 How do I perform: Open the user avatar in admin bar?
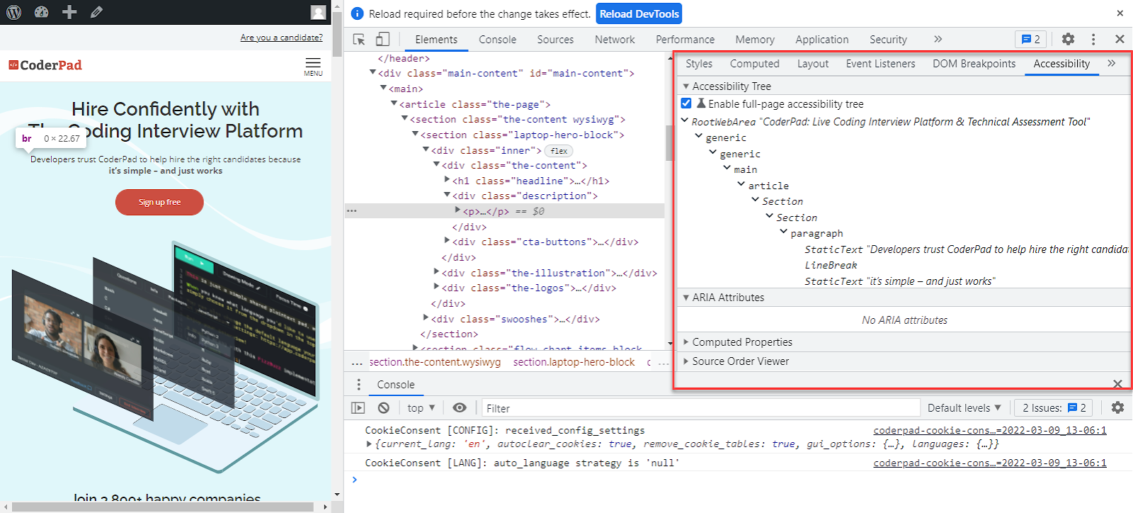coord(319,12)
